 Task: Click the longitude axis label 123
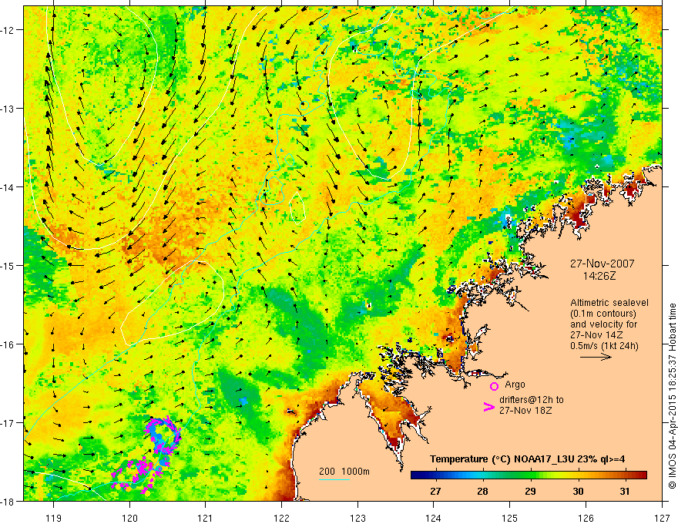(357, 518)
